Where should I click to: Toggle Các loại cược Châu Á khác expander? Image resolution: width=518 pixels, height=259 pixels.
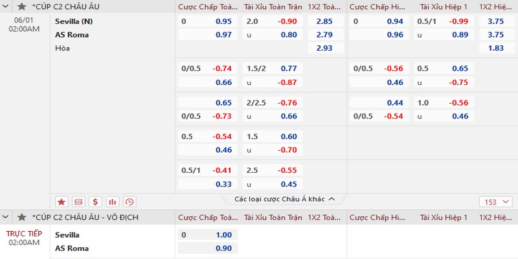(284, 199)
